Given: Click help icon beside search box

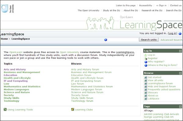Looking at the screenshot, I should point(106,40).
